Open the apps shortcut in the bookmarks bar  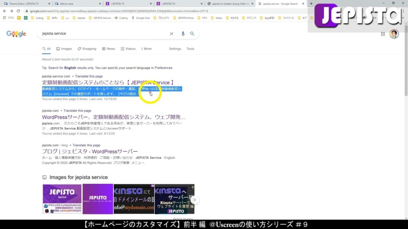pyautogui.click(x=8, y=18)
